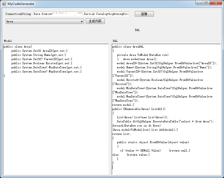
Task: Click the 生成代码 generate code button
Action: 95,21
